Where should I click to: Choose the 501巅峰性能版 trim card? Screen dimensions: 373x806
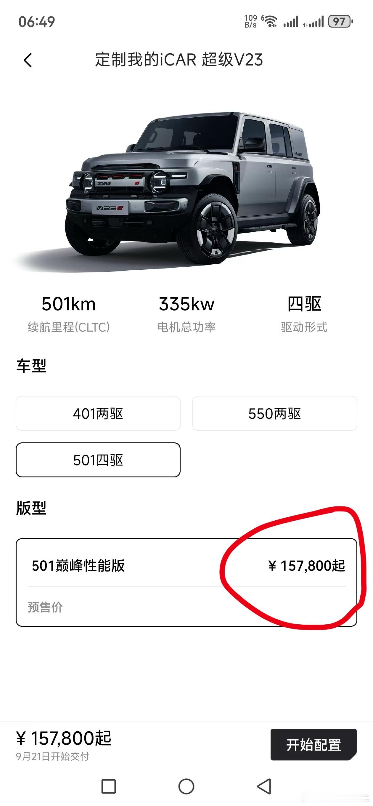point(186,582)
